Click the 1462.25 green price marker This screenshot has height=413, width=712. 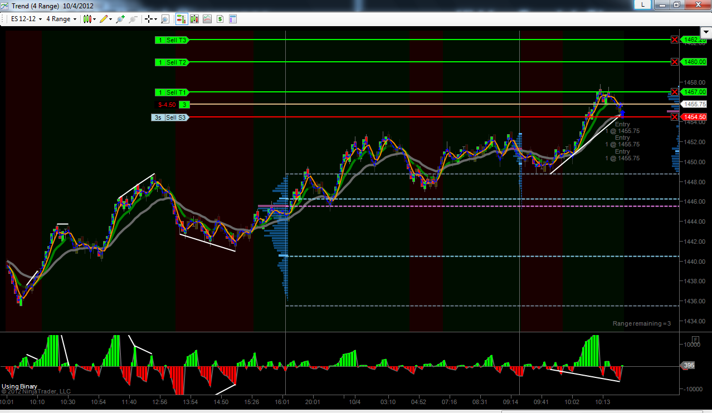click(x=695, y=40)
